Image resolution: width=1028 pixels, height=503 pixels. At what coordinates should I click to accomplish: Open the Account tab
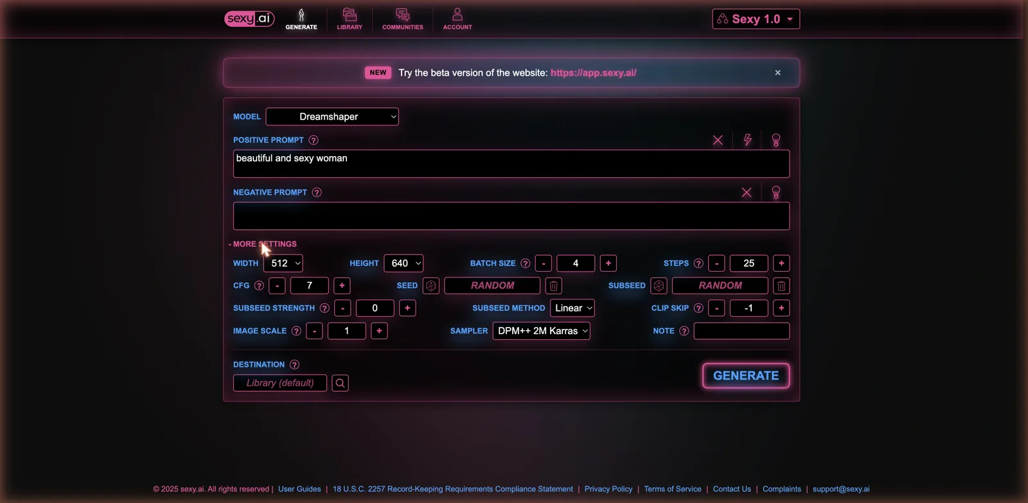(x=457, y=19)
